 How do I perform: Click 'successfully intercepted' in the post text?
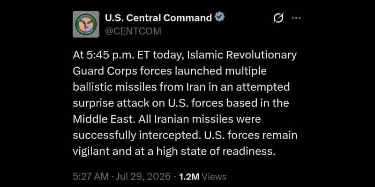[x=135, y=135]
